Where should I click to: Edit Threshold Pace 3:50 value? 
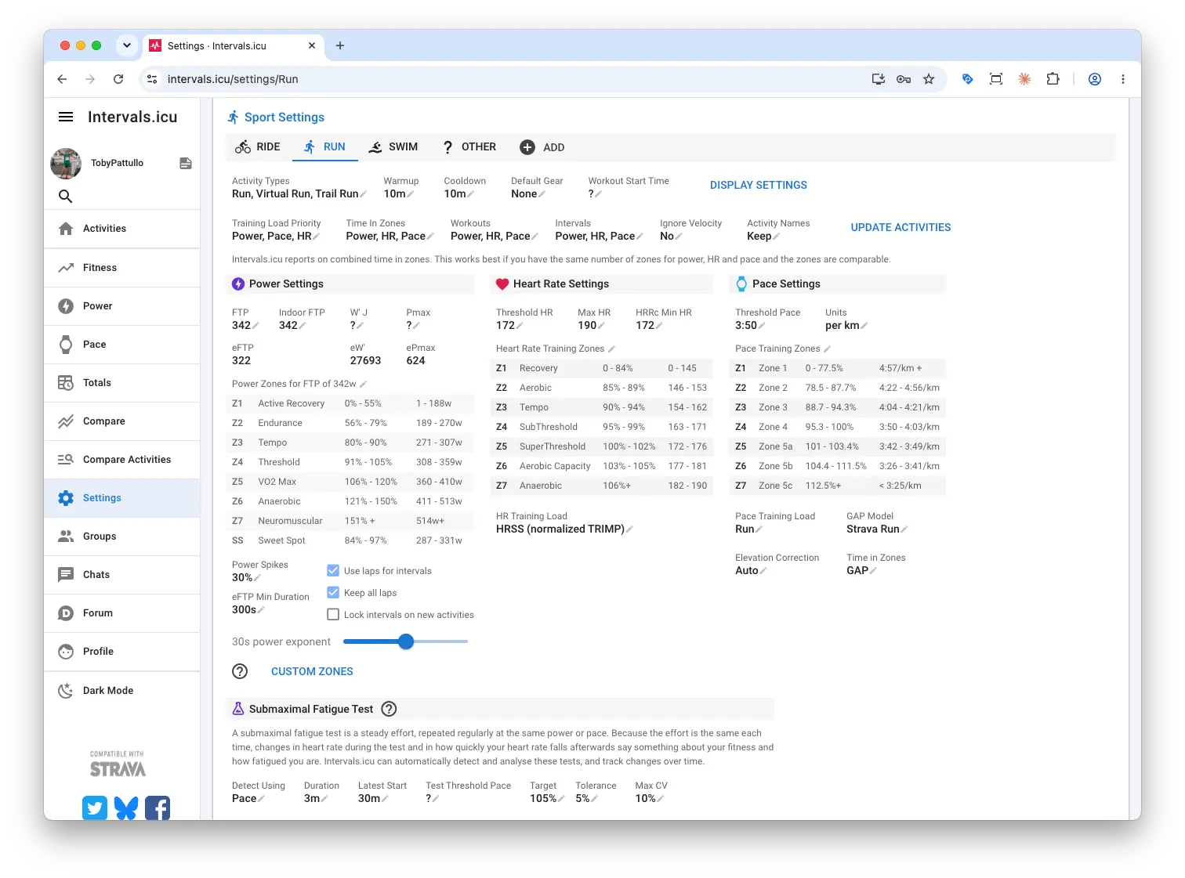point(750,325)
